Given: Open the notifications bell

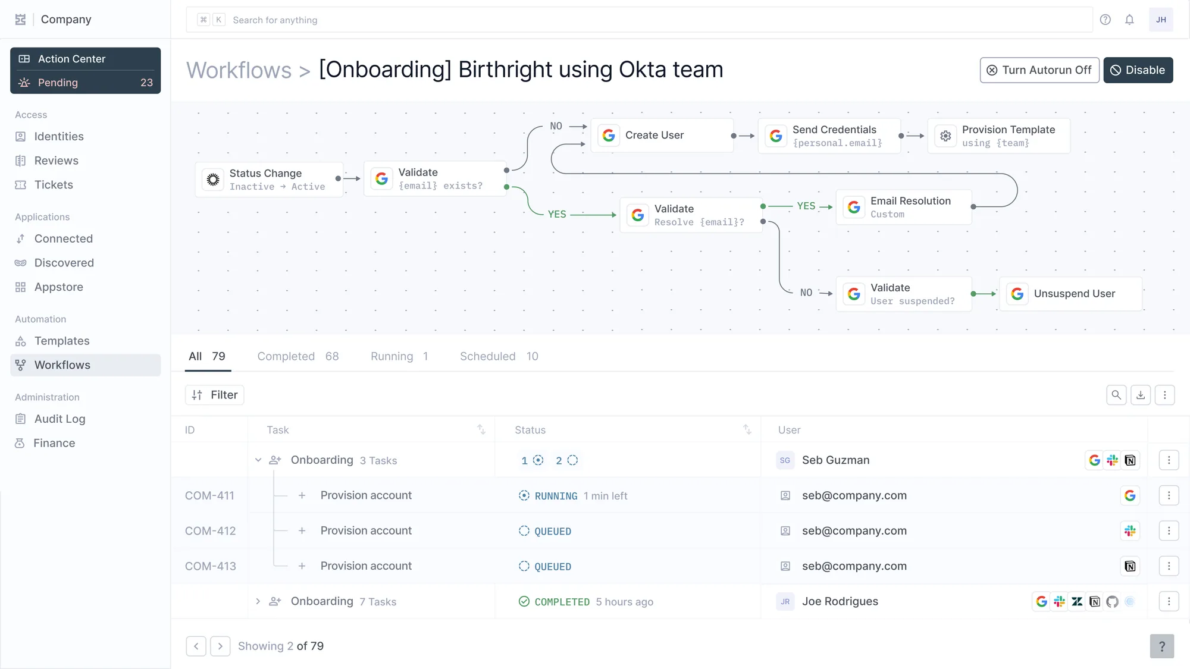Looking at the screenshot, I should pos(1129,20).
